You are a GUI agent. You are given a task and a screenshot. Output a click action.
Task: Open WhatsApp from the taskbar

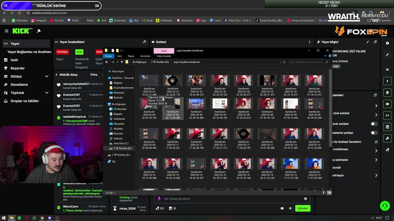click(34, 218)
